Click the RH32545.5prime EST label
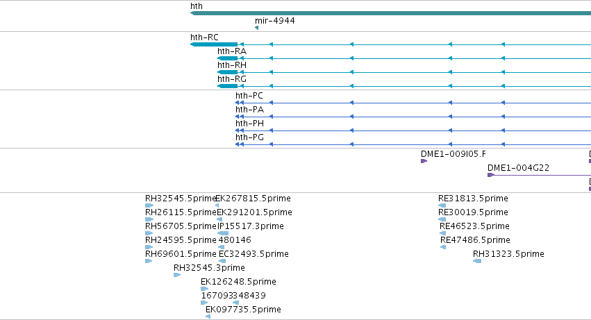This screenshot has height=320, width=591. point(181,199)
